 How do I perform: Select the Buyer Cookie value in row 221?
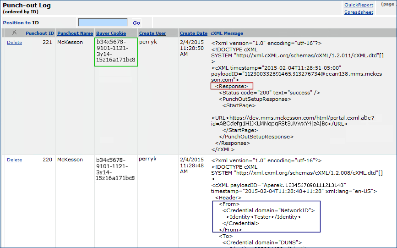pyautogui.click(x=115, y=51)
